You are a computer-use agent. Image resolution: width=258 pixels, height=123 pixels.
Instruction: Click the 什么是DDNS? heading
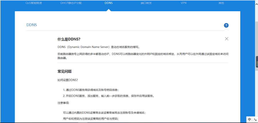69,39
